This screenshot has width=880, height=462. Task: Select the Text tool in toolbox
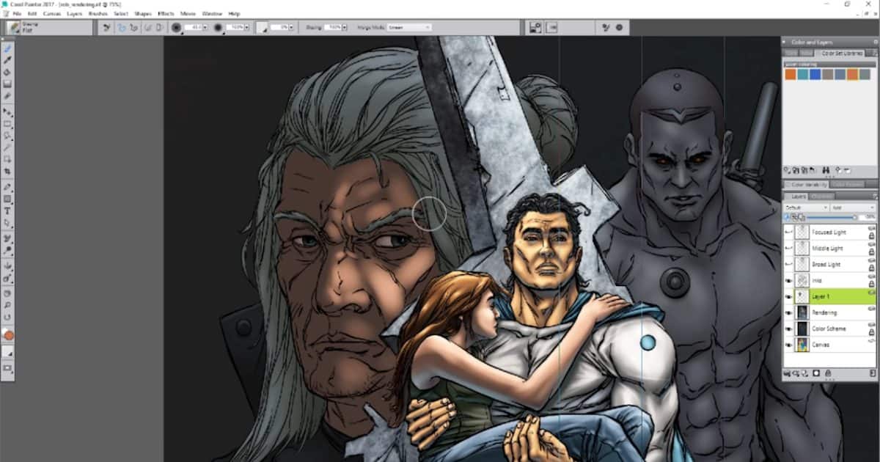click(x=7, y=211)
